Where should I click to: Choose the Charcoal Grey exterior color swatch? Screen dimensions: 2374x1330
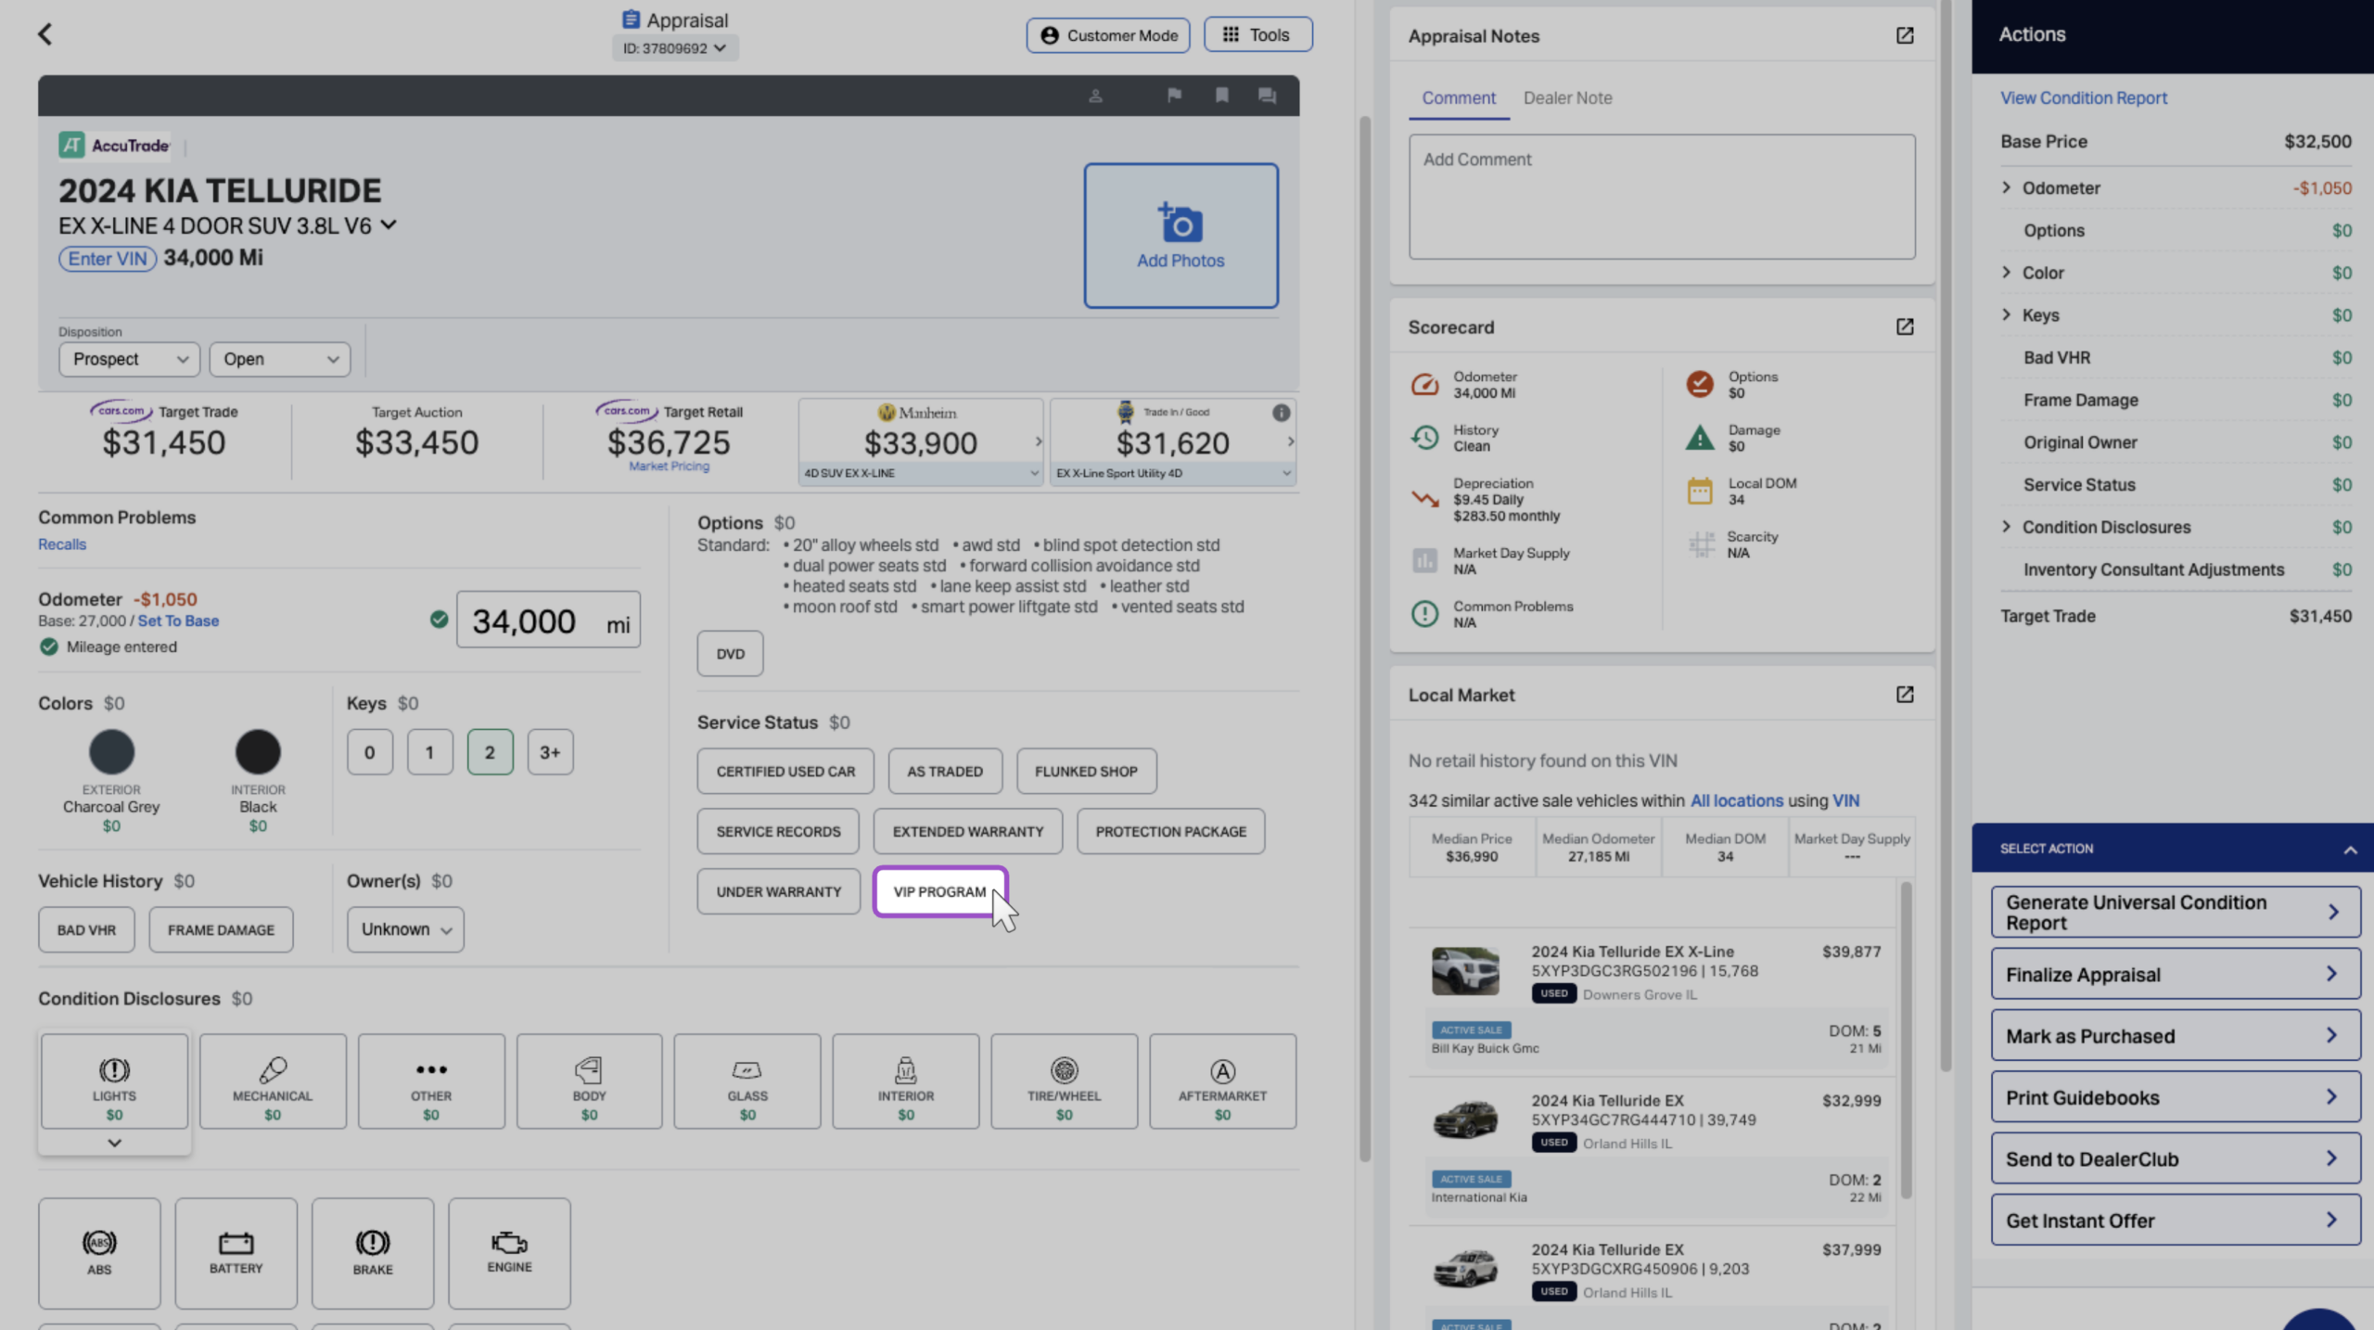[111, 752]
